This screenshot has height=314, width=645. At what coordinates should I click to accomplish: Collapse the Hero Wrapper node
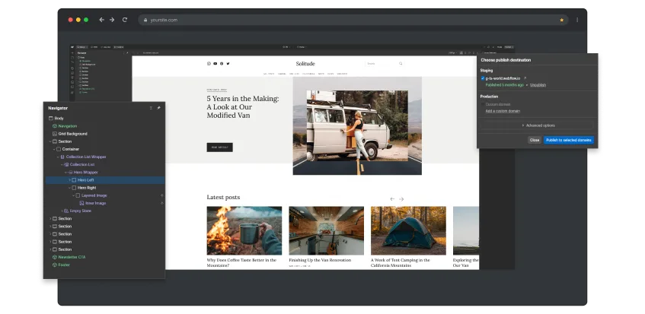click(x=65, y=173)
